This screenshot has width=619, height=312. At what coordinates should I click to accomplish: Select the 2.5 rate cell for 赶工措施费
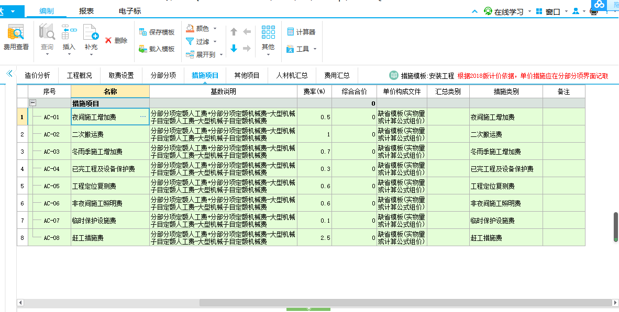314,238
